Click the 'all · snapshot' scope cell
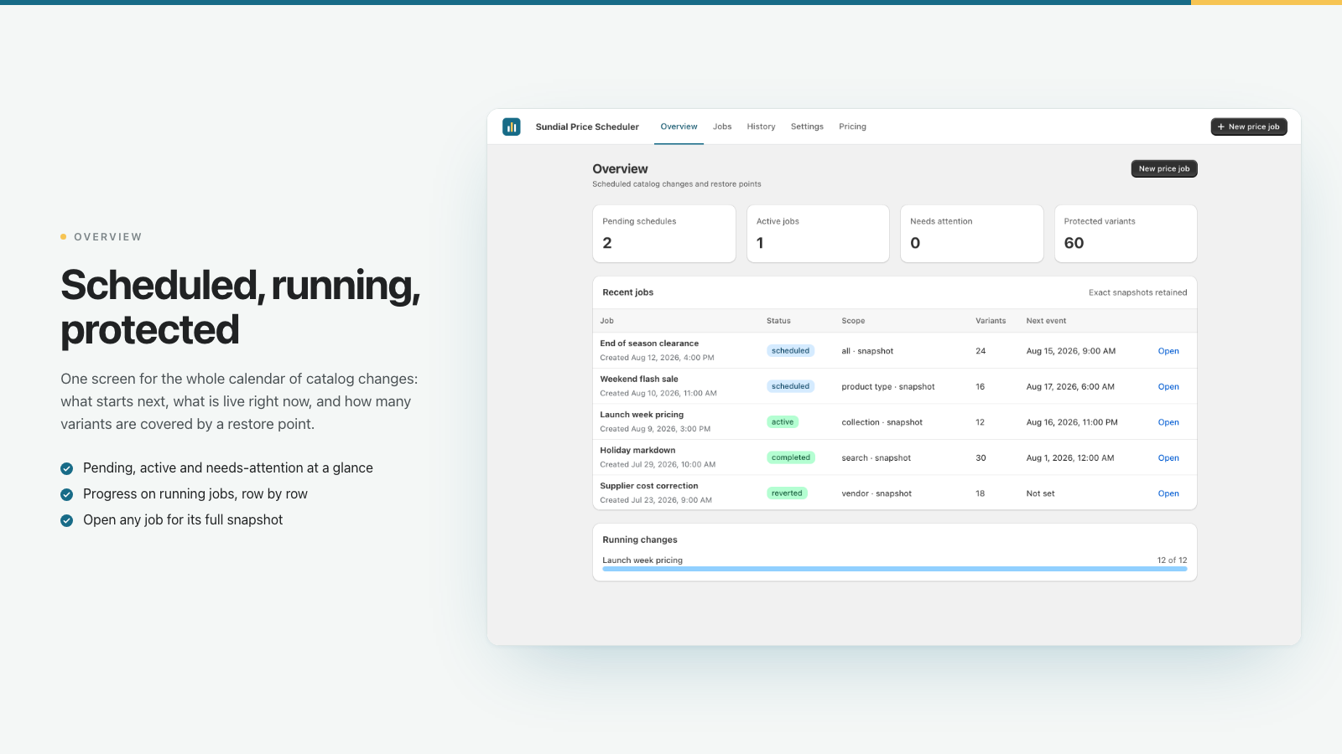 pos(867,351)
